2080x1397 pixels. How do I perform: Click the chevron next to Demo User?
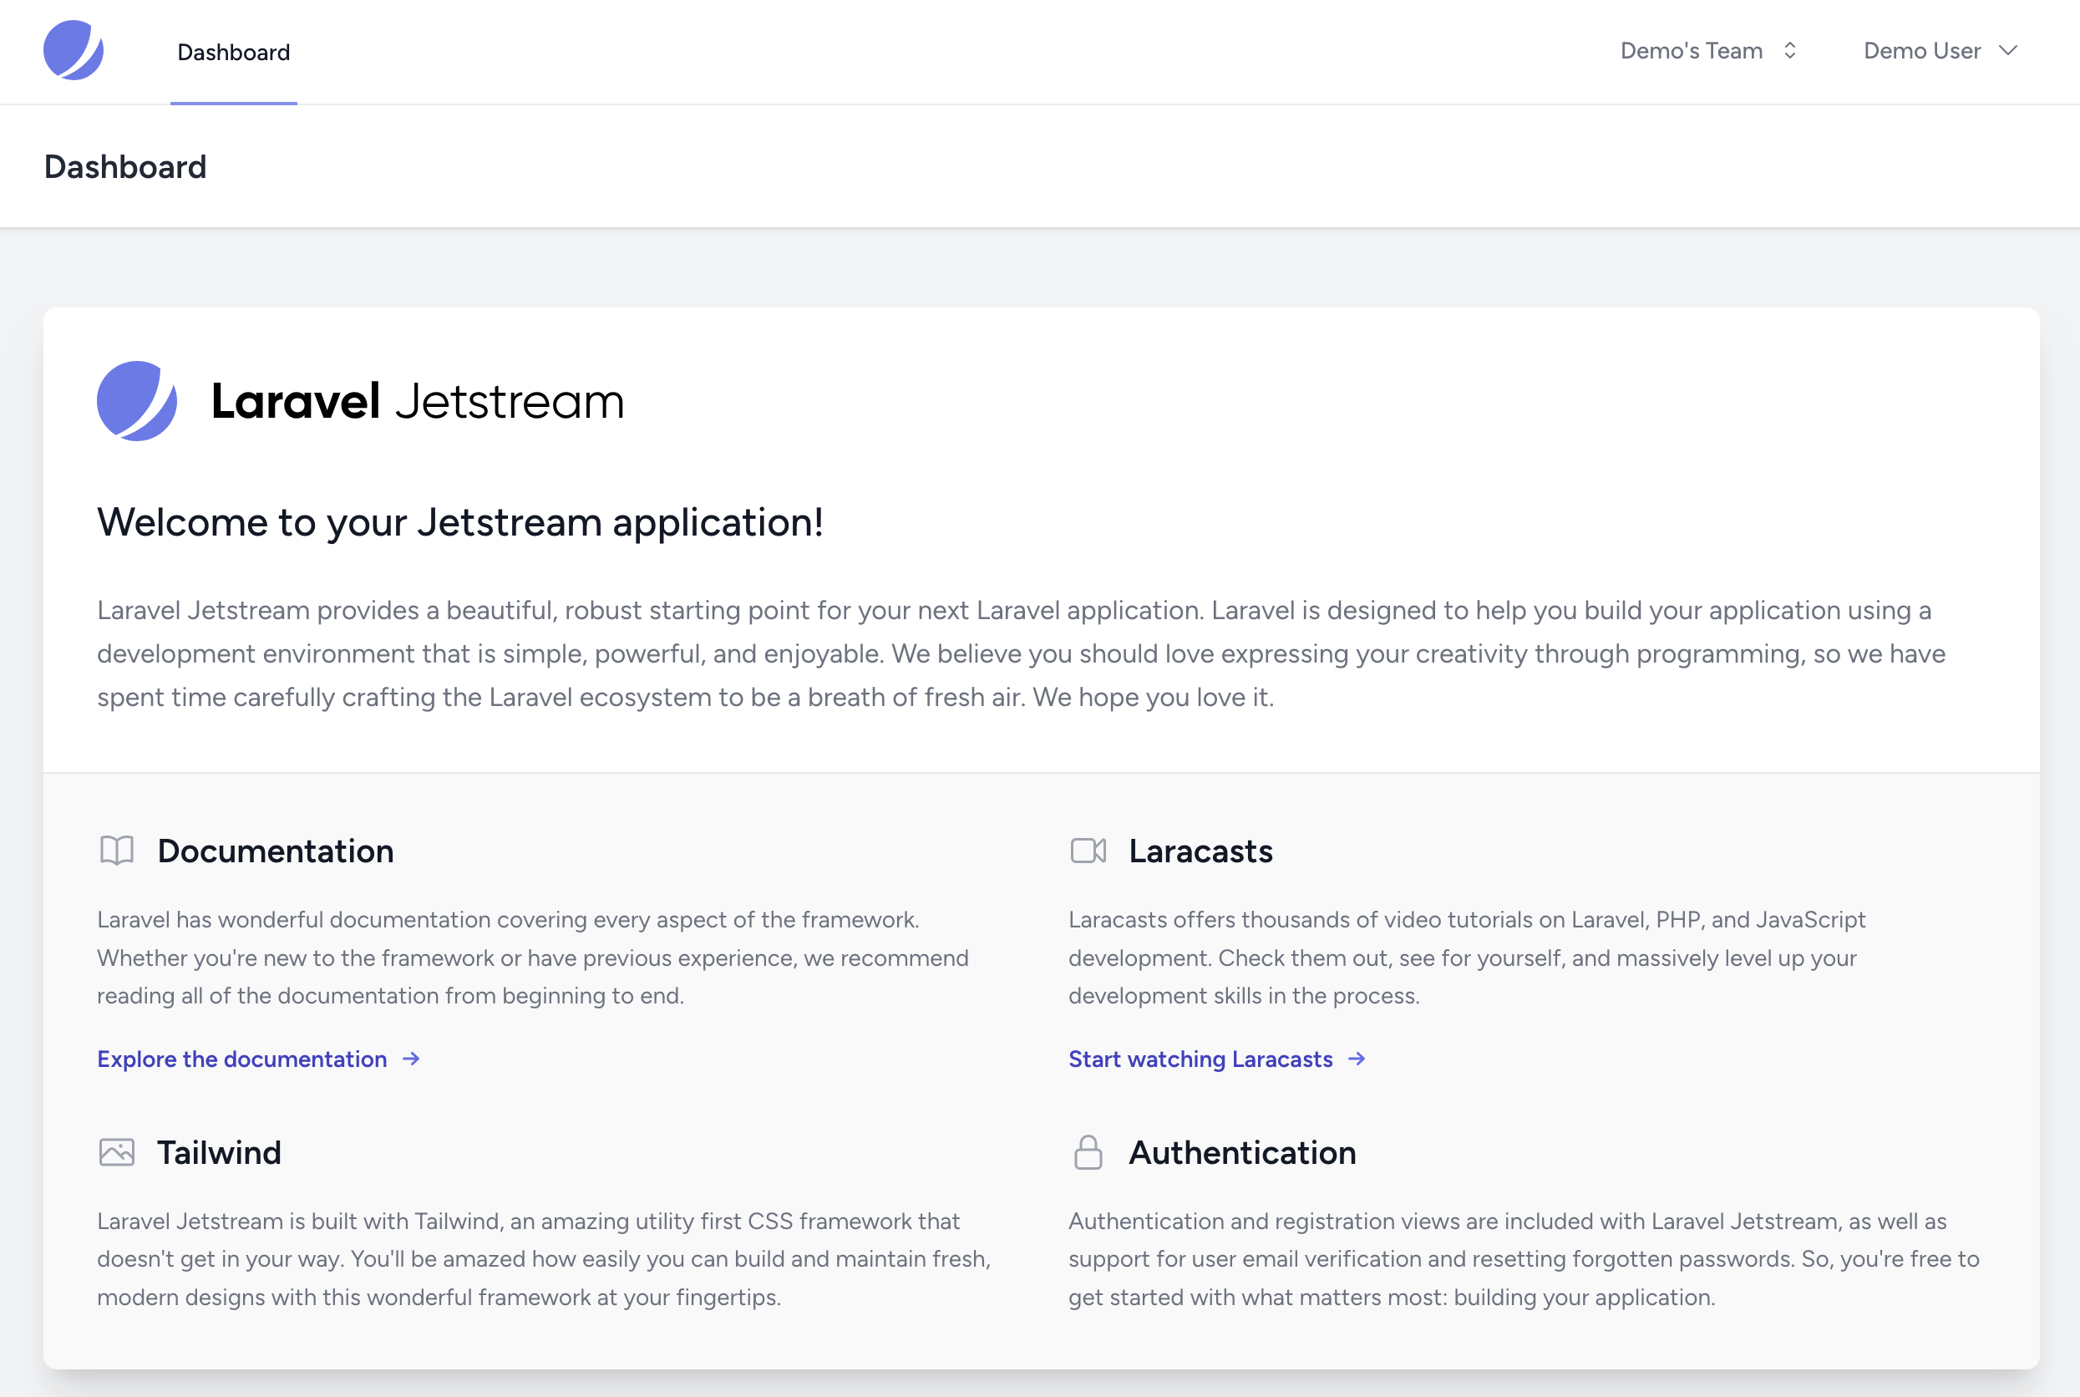click(2007, 51)
